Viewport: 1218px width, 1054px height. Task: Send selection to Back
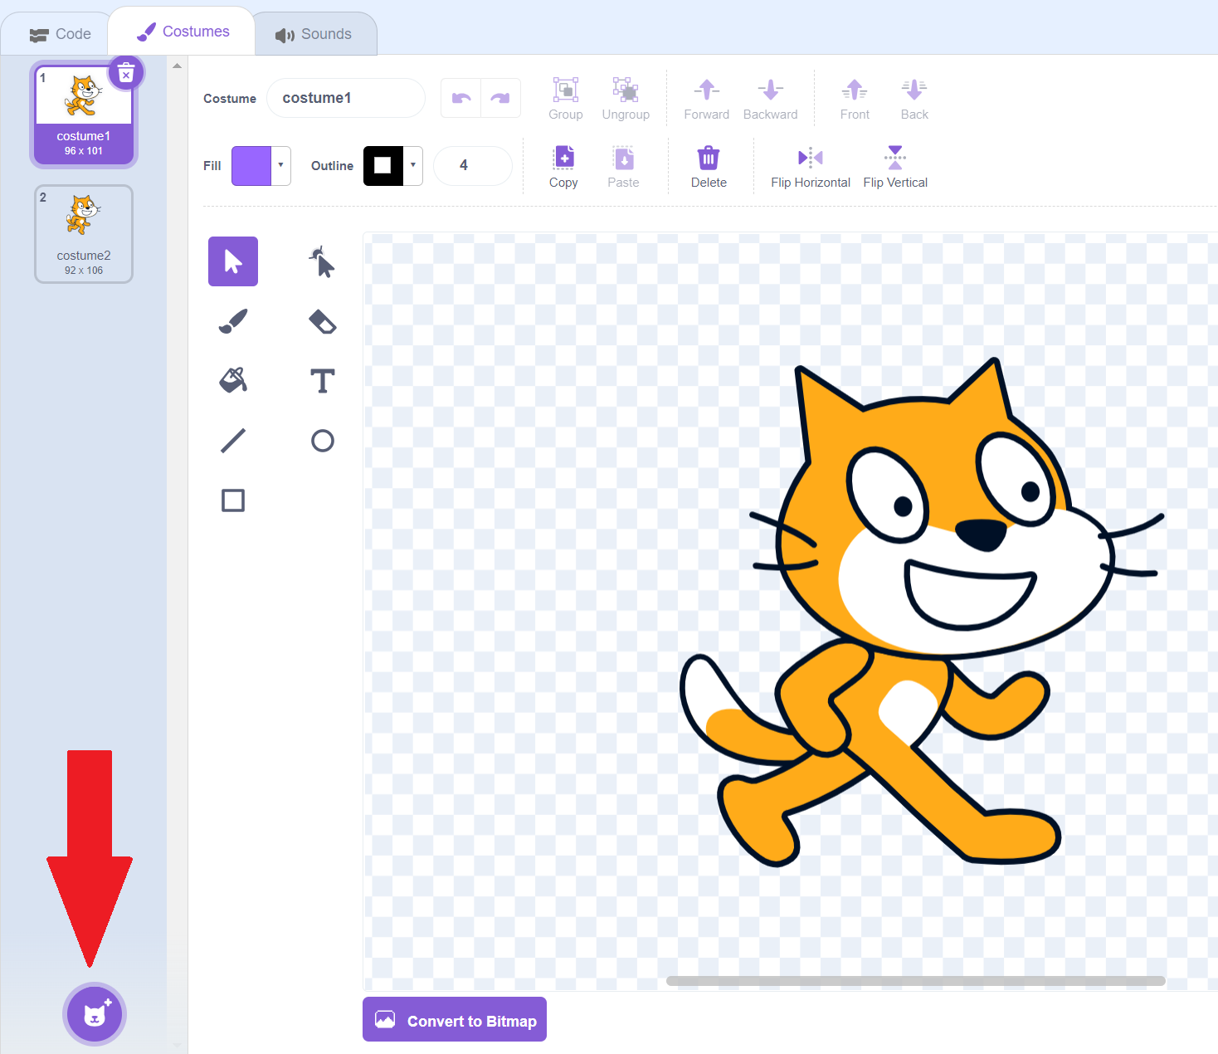[914, 98]
